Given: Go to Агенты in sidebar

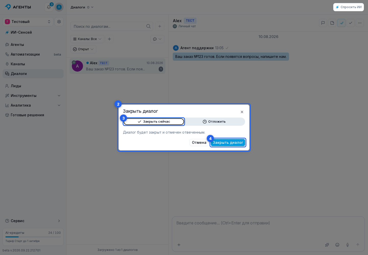Looking at the screenshot, I should coord(33,45).
